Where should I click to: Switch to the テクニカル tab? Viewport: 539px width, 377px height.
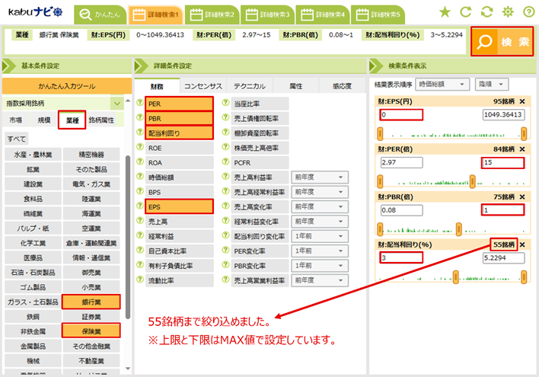[249, 86]
